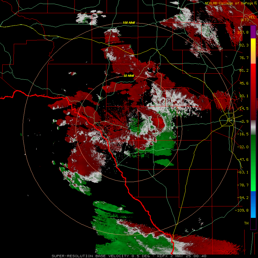Image resolution: width=258 pixels, height=258 pixels.
Task: Click the 50 NMI range ring label
Action: [x=129, y=76]
